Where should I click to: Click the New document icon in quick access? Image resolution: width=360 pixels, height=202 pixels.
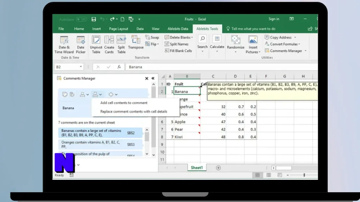click(122, 19)
